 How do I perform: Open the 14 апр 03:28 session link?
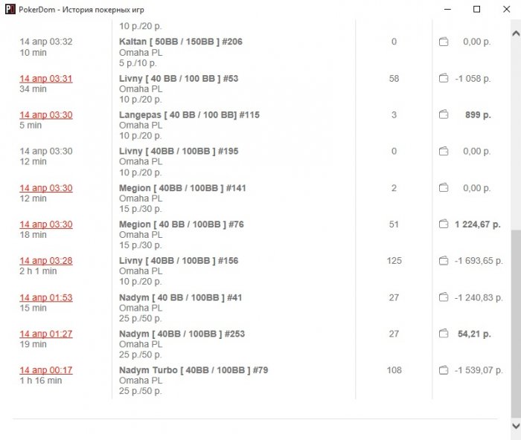click(46, 261)
